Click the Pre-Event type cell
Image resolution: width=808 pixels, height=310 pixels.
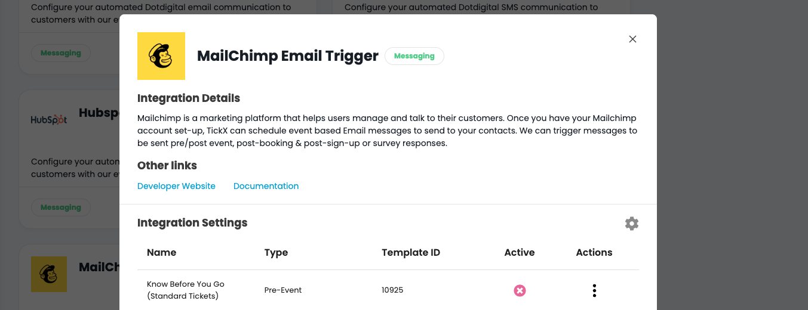283,290
